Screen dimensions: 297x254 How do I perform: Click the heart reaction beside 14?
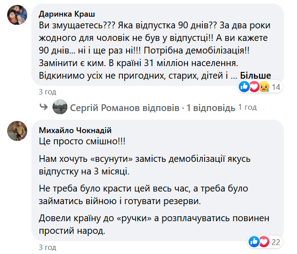(x=254, y=86)
